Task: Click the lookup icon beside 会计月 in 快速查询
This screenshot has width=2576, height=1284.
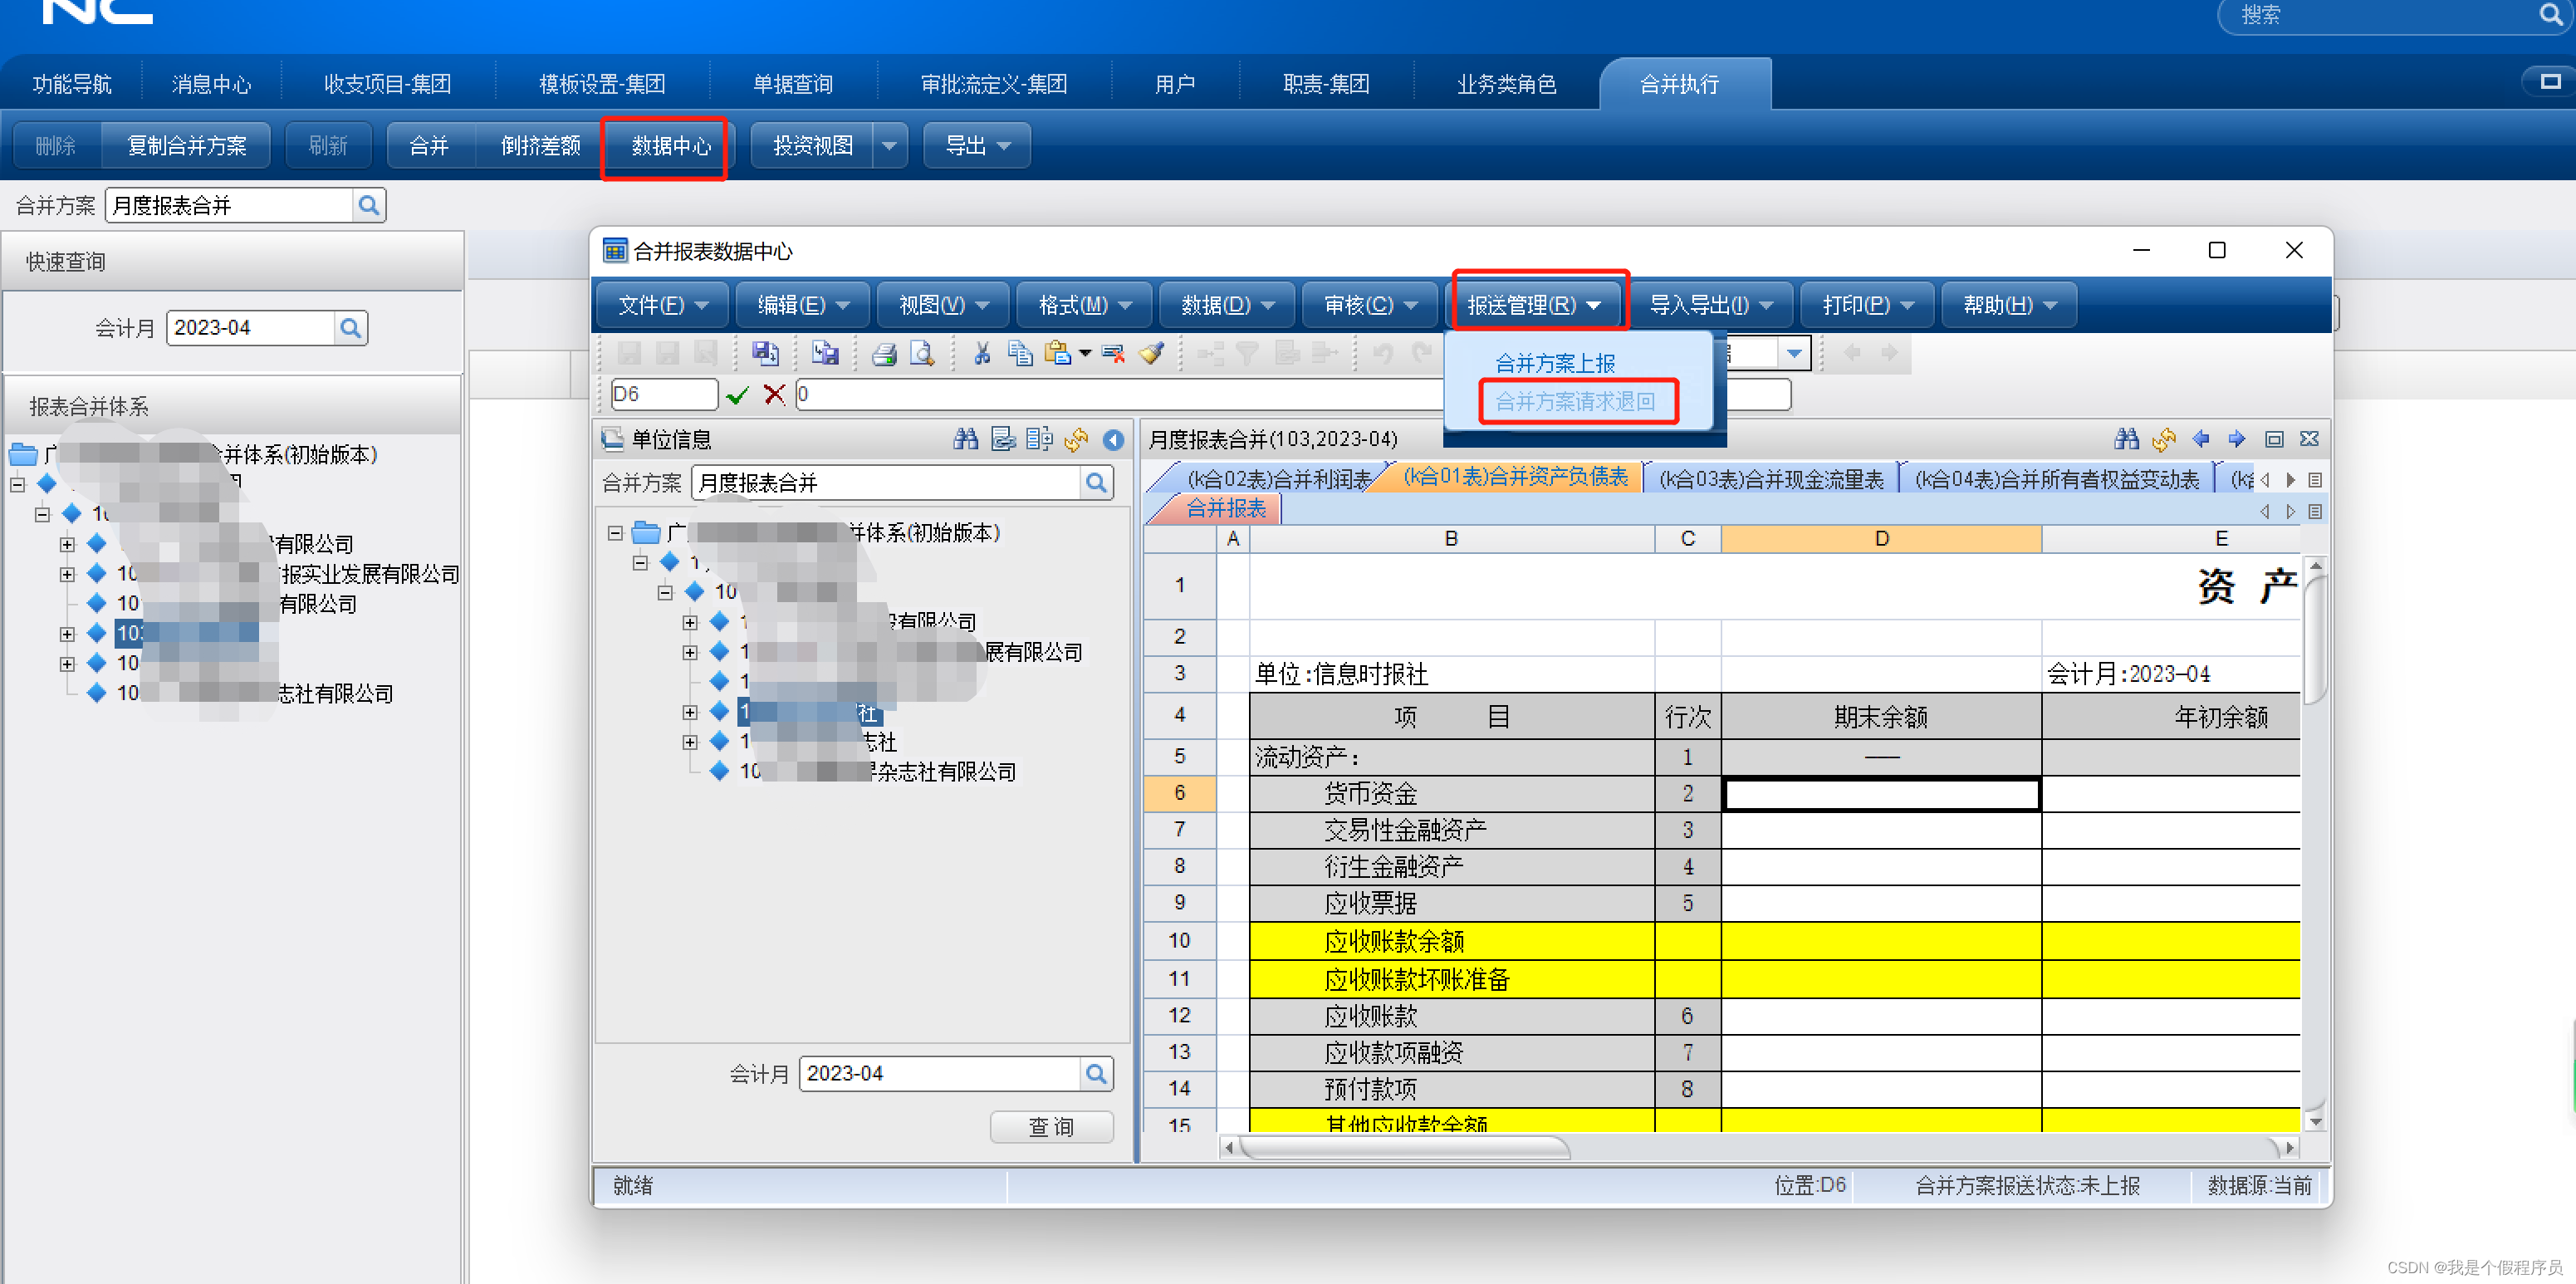Action: pos(350,328)
